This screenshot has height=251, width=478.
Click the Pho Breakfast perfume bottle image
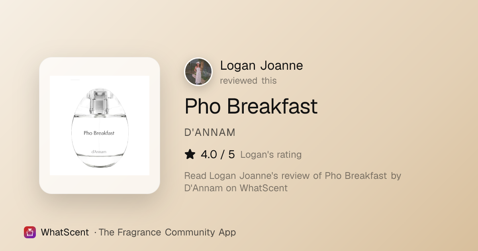100,125
